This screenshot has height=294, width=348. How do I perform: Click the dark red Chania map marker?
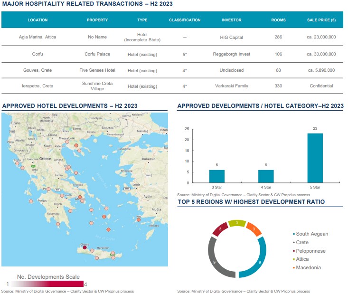tap(85, 247)
